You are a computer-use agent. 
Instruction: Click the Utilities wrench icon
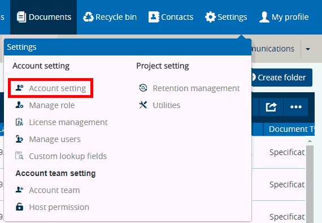(143, 105)
